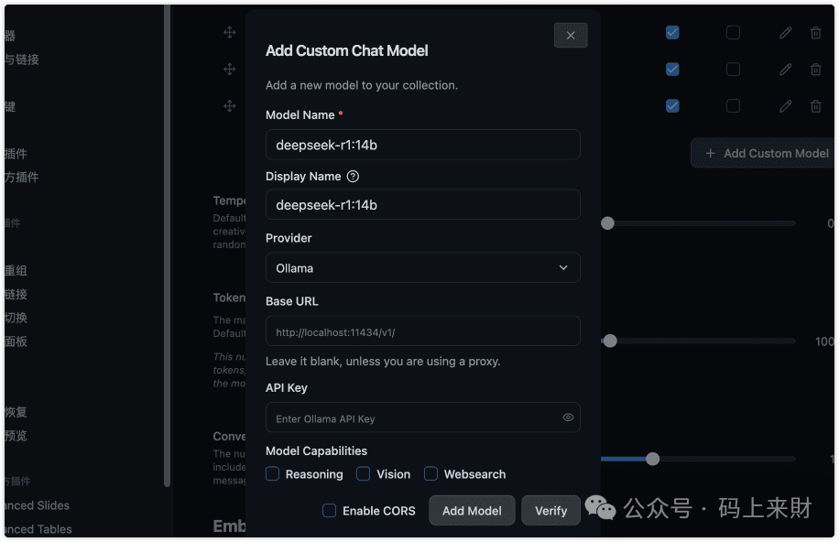839x542 pixels.
Task: Open the 预览 sidebar settings item
Action: pos(16,436)
